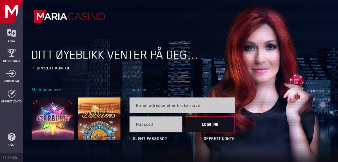Open Hjelp question mark icon
Viewport: 338px width, 162px height.
click(x=12, y=137)
